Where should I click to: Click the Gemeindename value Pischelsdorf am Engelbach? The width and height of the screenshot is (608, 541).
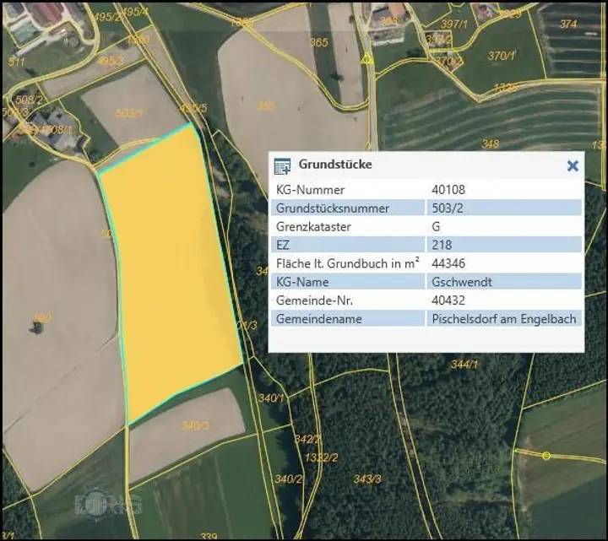tap(503, 319)
